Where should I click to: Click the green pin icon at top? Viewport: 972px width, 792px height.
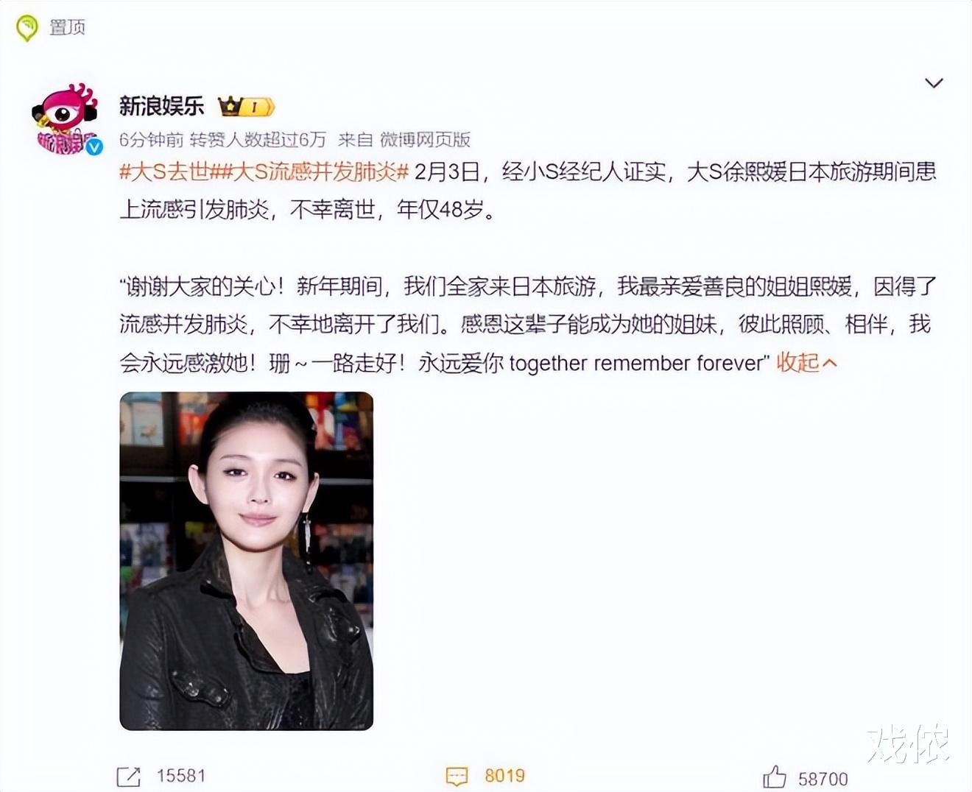tap(27, 28)
